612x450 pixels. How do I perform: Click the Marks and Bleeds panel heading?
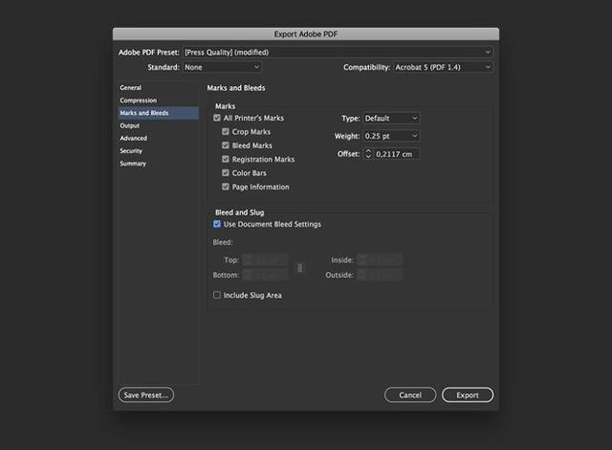coord(236,88)
